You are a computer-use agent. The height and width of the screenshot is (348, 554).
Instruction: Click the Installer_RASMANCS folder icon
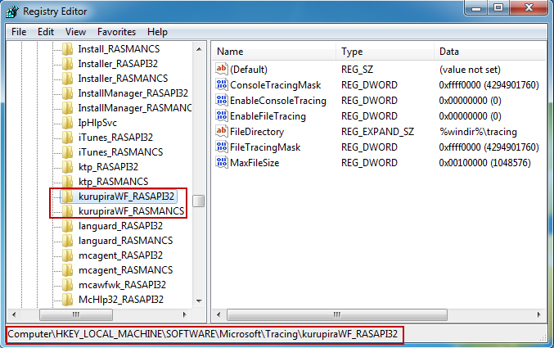point(67,78)
